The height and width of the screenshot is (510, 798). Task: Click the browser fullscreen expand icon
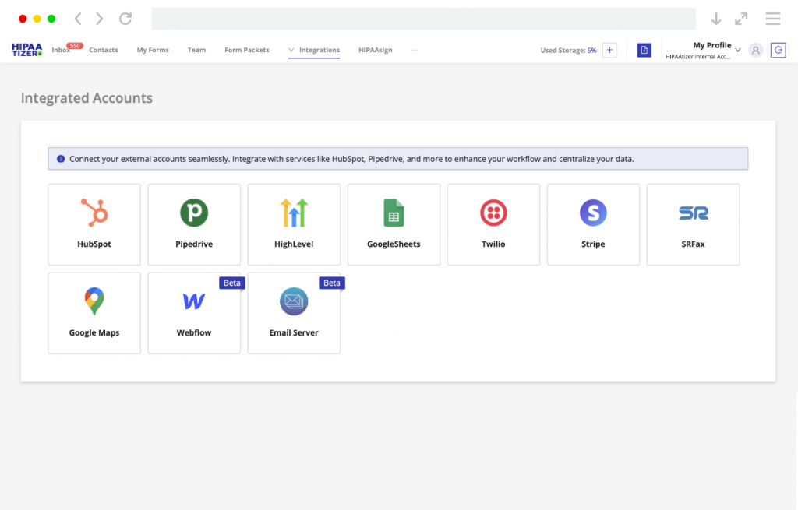coord(741,19)
